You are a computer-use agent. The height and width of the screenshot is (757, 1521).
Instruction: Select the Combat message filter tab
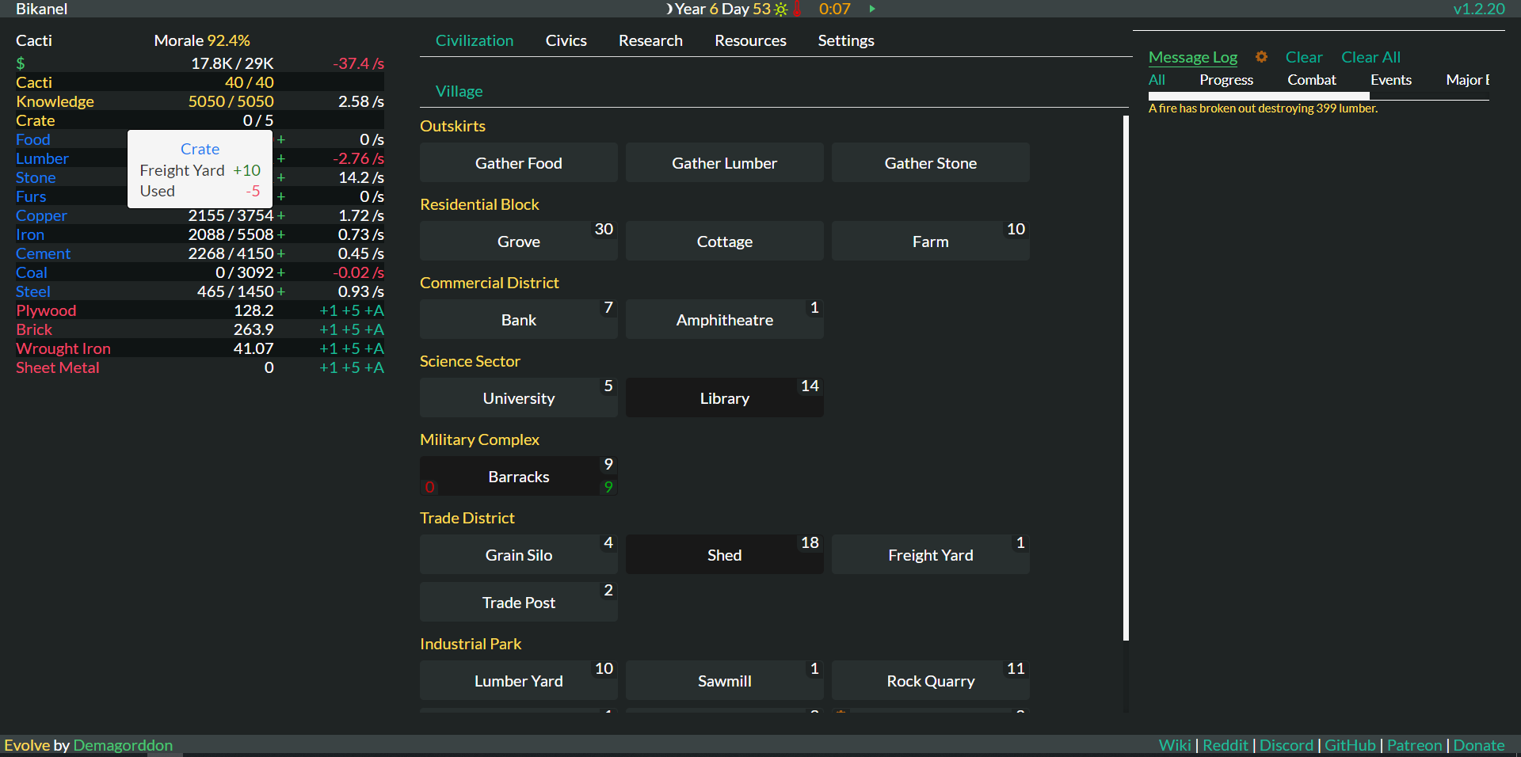(x=1311, y=80)
